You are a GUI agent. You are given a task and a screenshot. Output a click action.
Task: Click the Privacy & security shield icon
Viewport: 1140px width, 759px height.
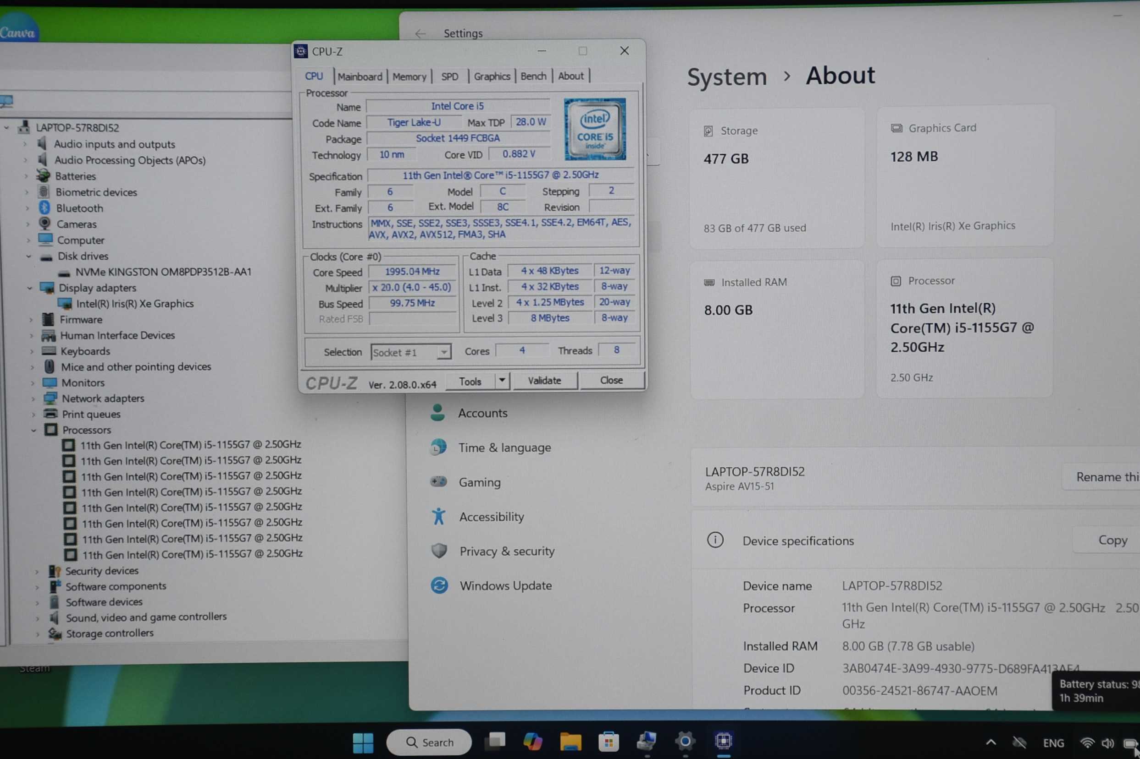(x=438, y=551)
